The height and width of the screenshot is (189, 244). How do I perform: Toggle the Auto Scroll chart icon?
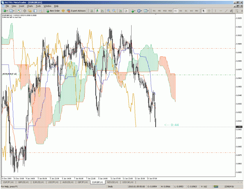click(x=121, y=11)
